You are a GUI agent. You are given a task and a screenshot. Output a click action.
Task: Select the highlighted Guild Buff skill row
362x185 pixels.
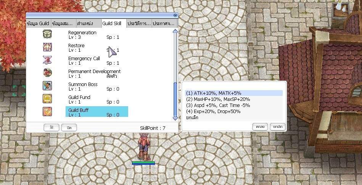point(97,112)
